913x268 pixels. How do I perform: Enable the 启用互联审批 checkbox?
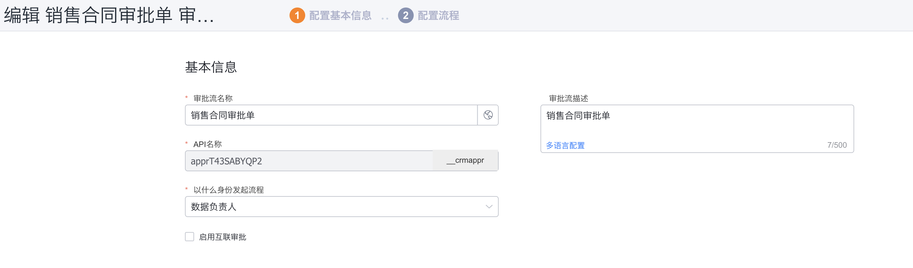[x=190, y=237]
